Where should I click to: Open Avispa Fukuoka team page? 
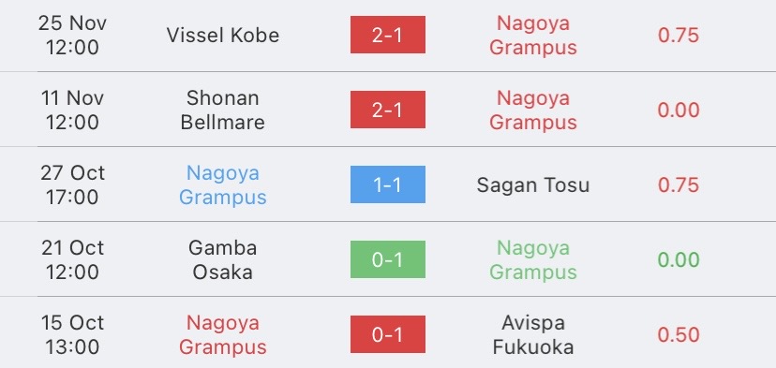click(533, 335)
